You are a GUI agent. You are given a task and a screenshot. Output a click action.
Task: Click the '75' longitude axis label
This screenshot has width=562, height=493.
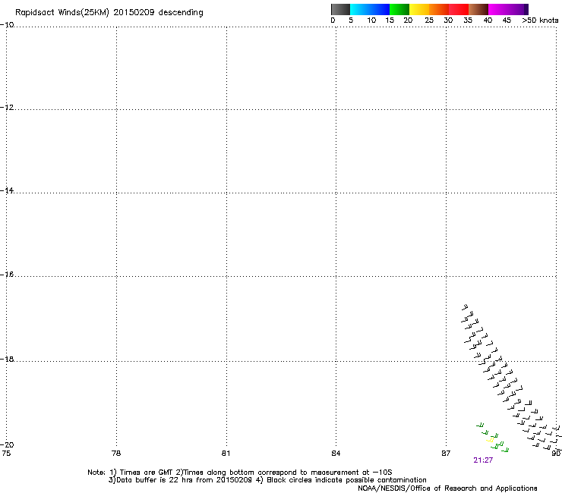coord(6,454)
